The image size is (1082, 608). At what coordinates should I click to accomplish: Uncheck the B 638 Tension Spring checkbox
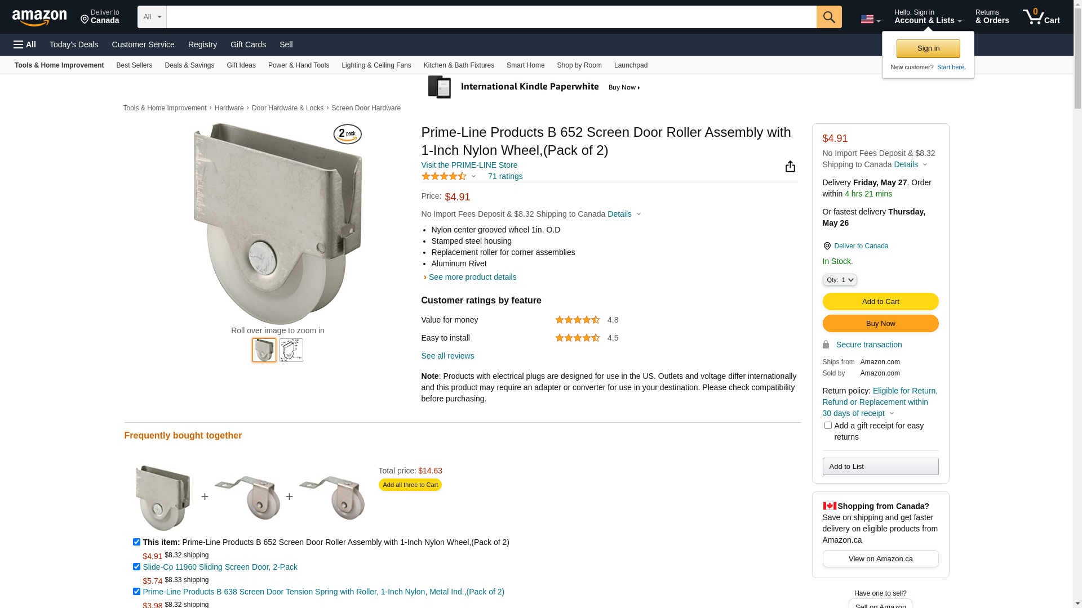pos(136,592)
